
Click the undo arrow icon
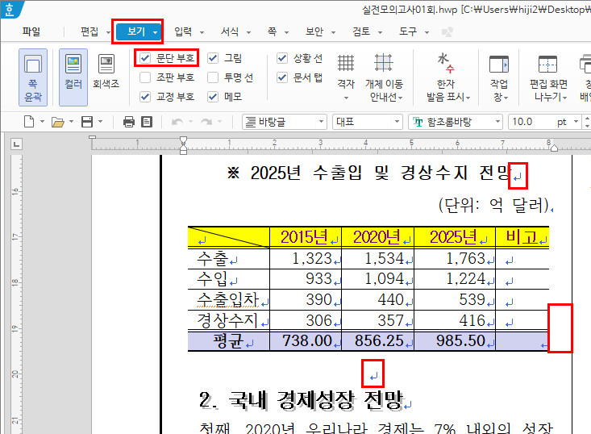(177, 122)
